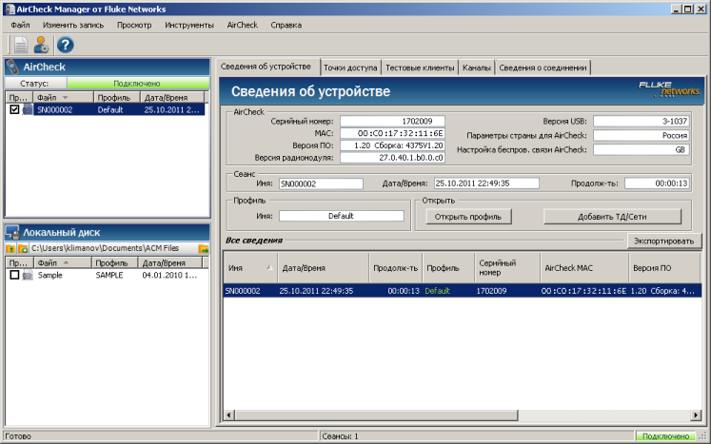Image resolution: width=711 pixels, height=444 pixels.
Task: Click the Версия ПО column header
Action: tap(664, 268)
